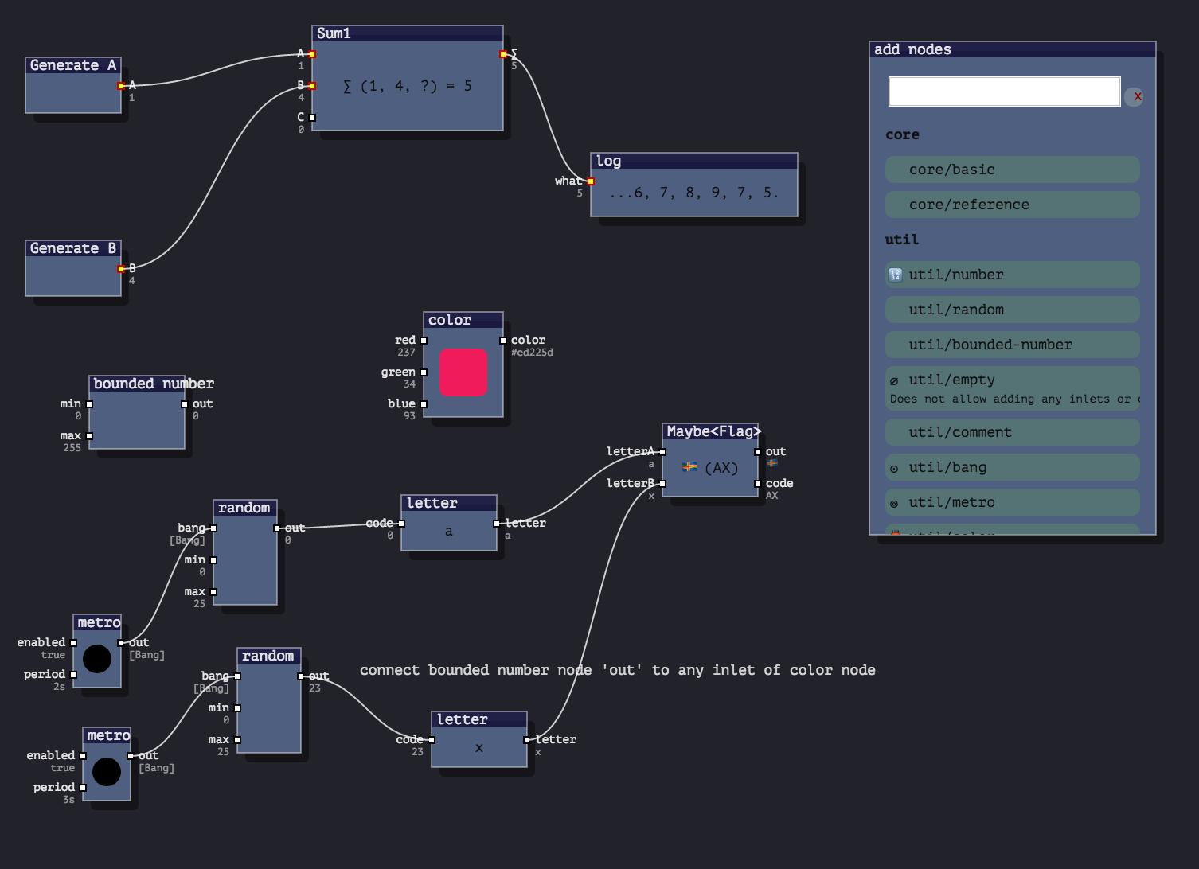1199x869 pixels.
Task: Clear the node search with the x button
Action: 1137,96
